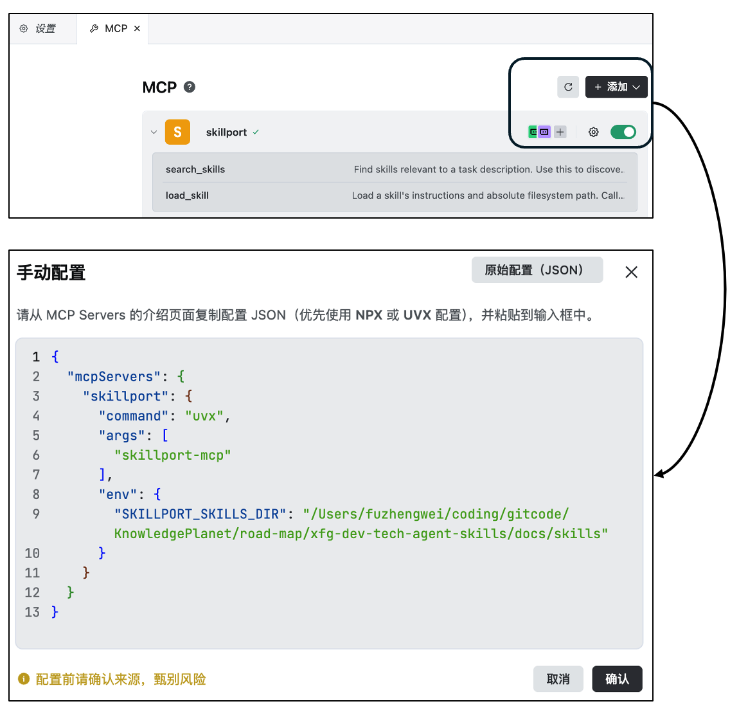Click the purple agent icon on skillport row
The width and height of the screenshot is (730, 706).
[544, 132]
